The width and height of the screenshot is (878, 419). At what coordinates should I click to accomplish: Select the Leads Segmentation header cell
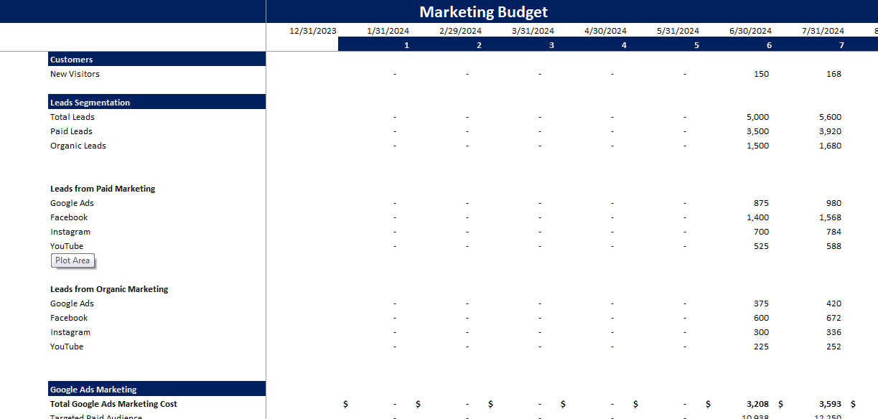click(89, 102)
